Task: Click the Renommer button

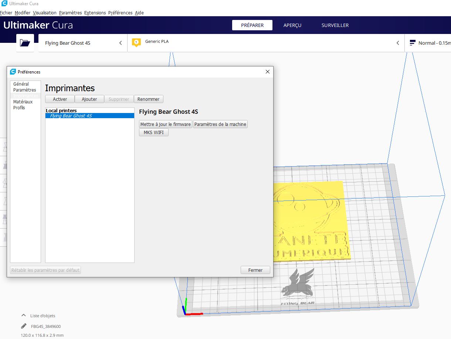Action: [149, 99]
